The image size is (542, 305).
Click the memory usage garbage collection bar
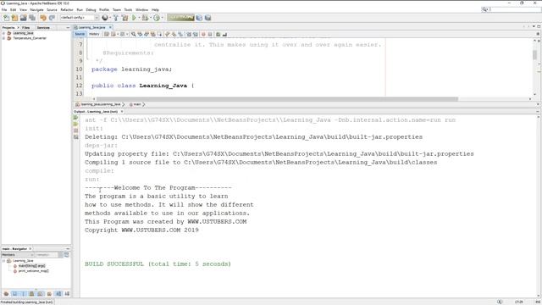[x=180, y=18]
